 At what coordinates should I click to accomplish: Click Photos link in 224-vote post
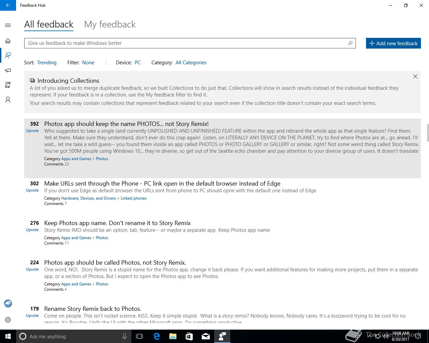pos(102,284)
